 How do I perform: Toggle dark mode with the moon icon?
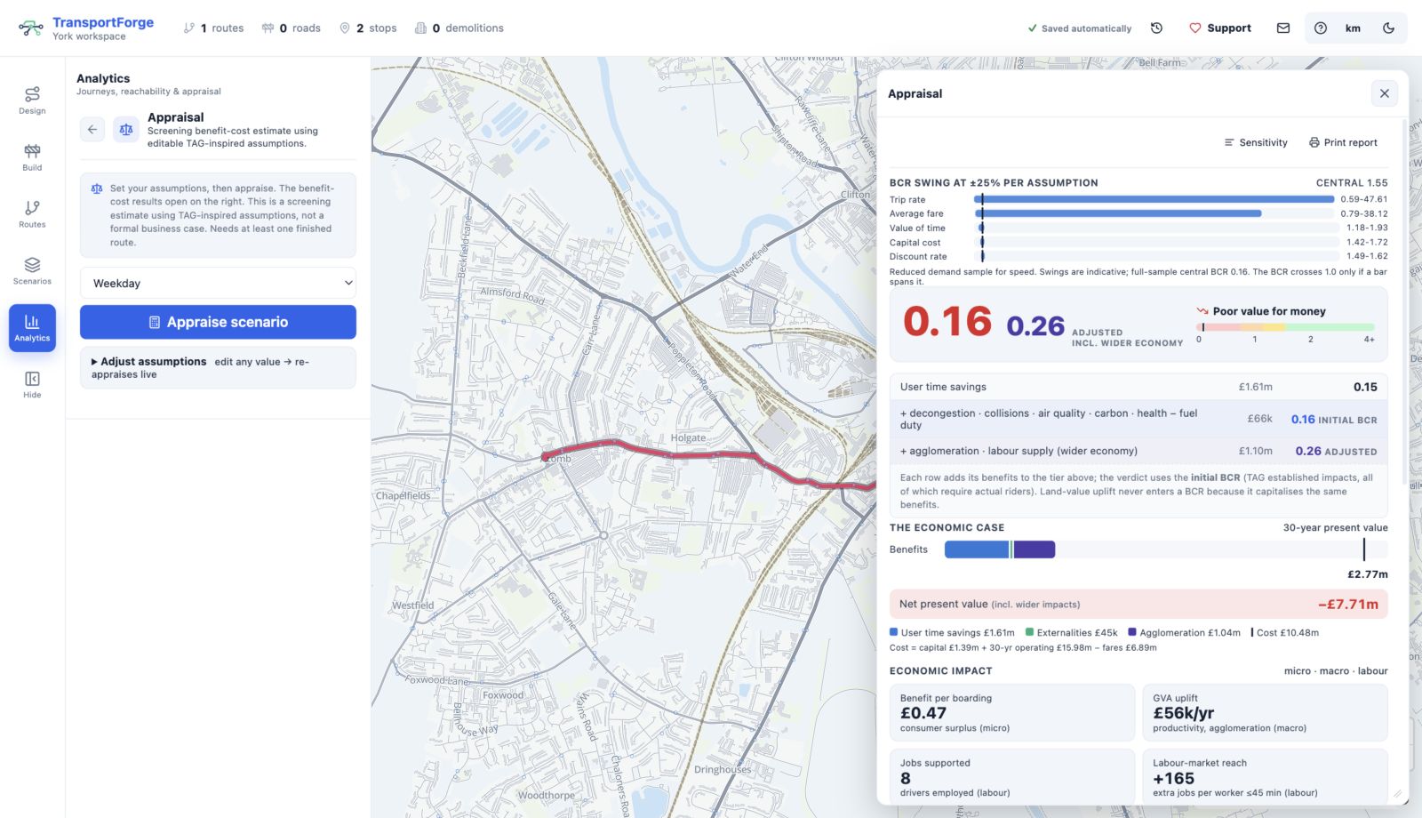click(1388, 28)
